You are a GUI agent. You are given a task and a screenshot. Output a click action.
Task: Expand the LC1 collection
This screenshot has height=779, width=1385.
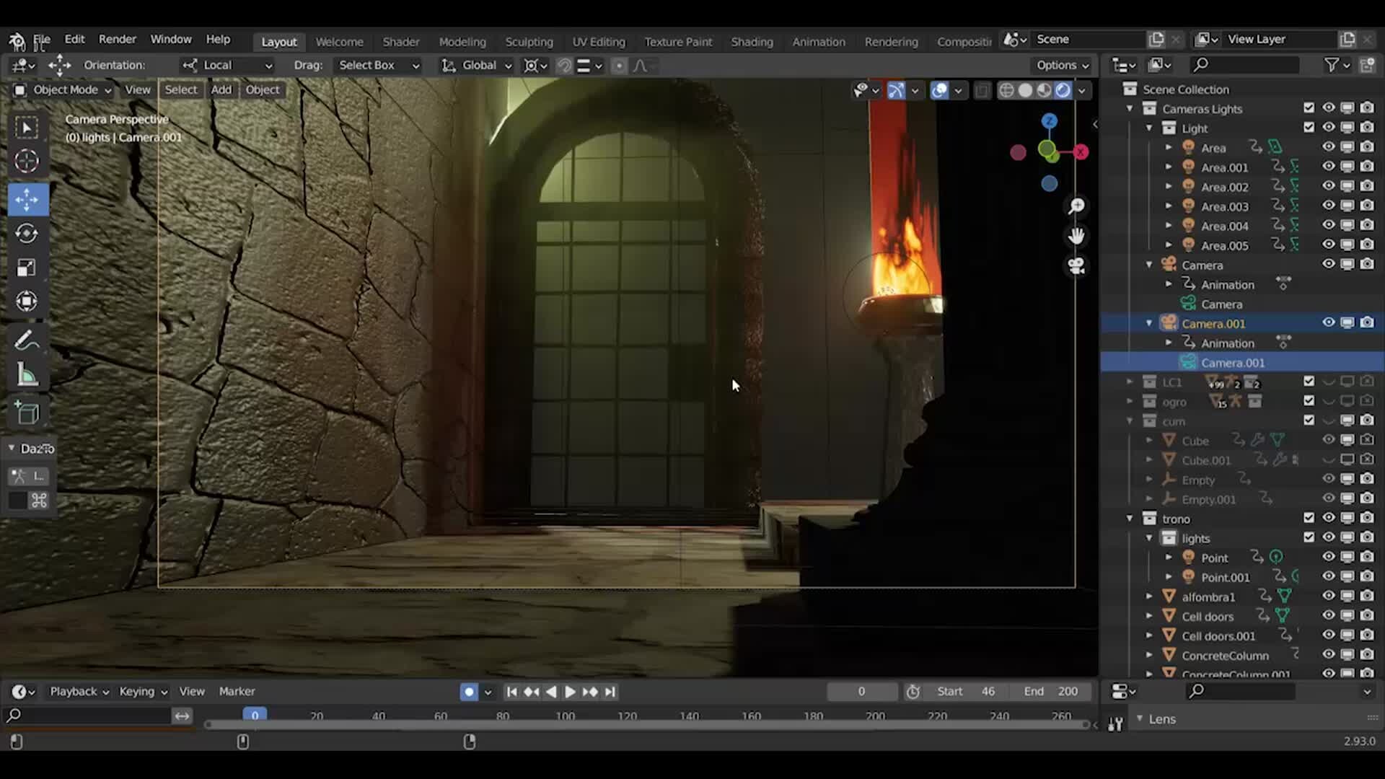[1130, 382]
